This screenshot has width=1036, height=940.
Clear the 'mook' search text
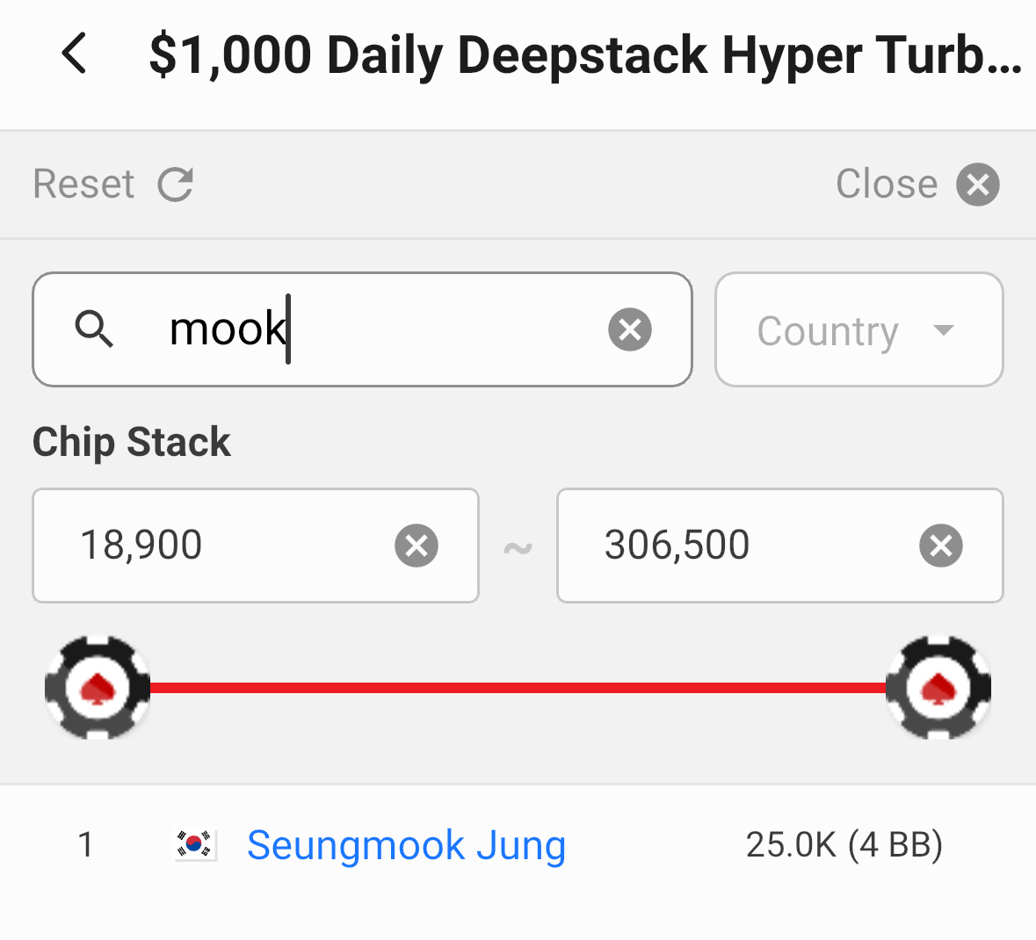point(630,329)
